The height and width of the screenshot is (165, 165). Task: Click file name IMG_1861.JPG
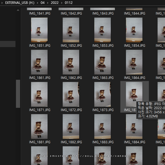tap(40, 78)
